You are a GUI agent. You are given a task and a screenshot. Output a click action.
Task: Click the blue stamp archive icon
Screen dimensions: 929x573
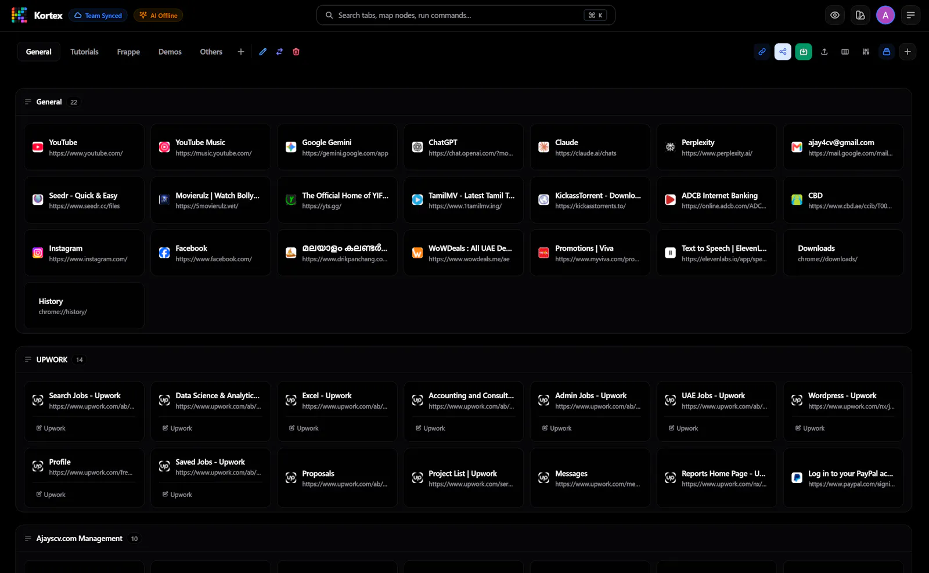tap(887, 52)
